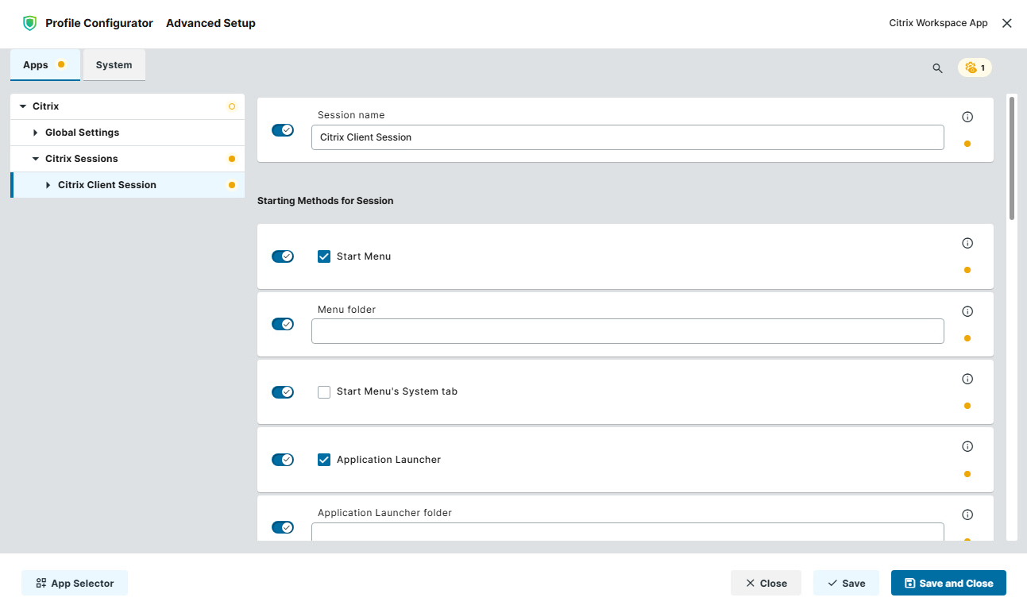Collapse the Citrix tree node arrow
The height and width of the screenshot is (609, 1027).
[23, 106]
